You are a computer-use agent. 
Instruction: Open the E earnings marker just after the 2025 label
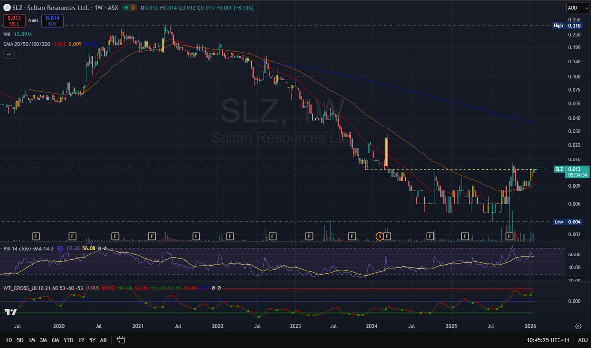tap(465, 236)
